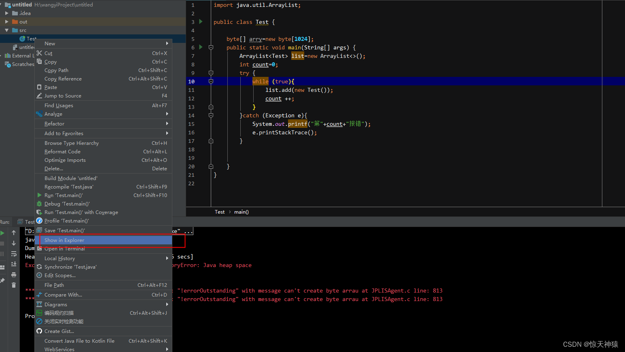Screen dimensions: 625x352
Task: Click the 'list.add(new Test());' code line
Action: point(299,90)
